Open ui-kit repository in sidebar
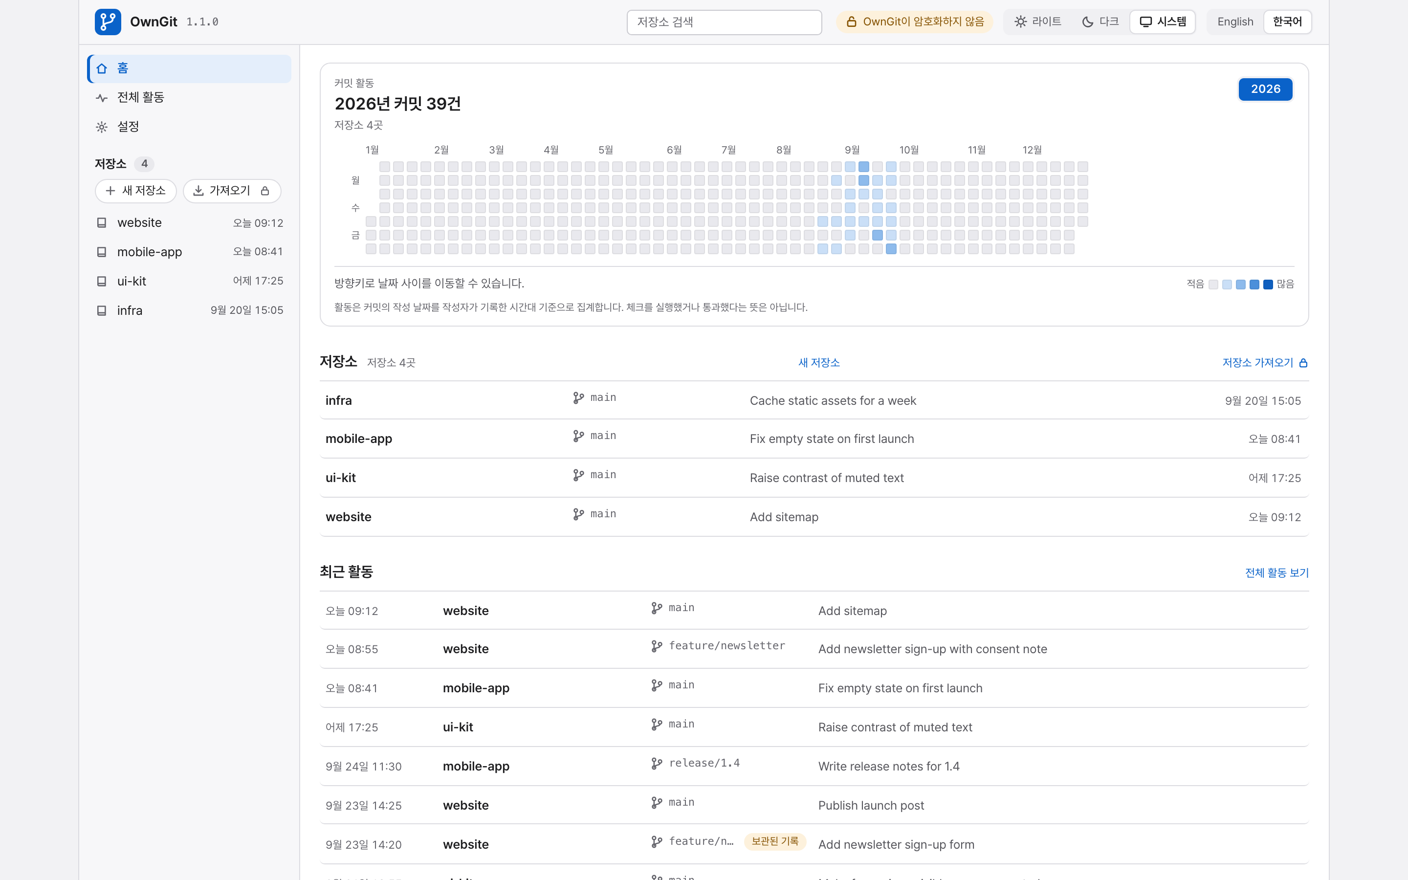The width and height of the screenshot is (1408, 880). [x=190, y=281]
